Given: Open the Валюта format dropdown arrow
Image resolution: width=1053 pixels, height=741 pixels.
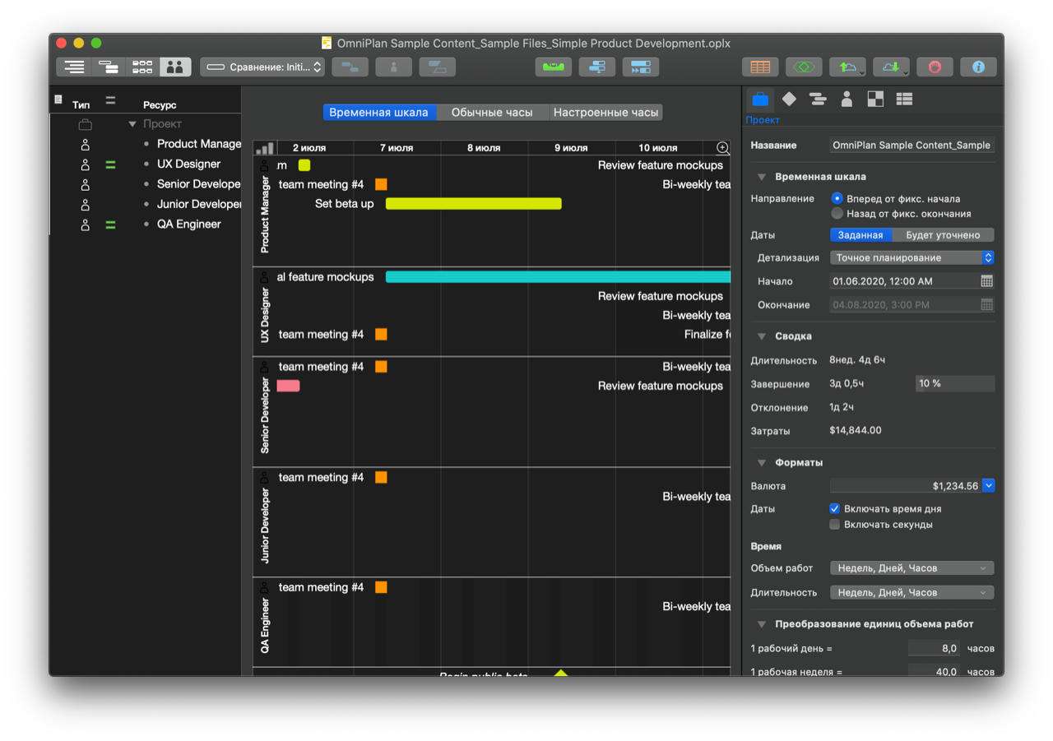Looking at the screenshot, I should 988,486.
